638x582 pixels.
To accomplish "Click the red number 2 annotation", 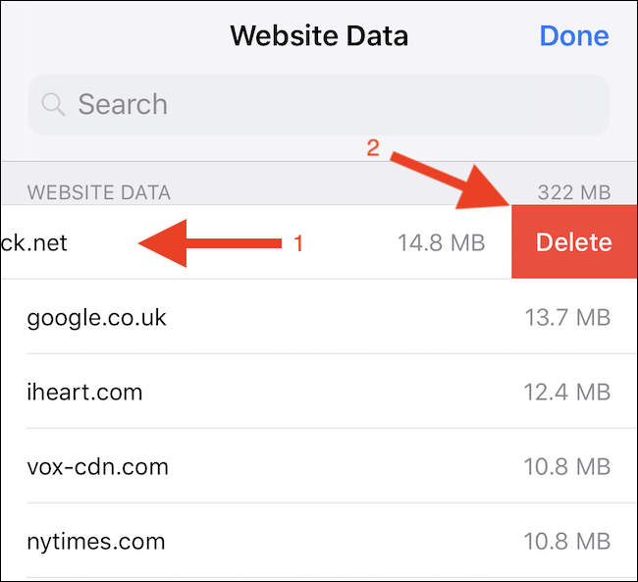I will (372, 149).
